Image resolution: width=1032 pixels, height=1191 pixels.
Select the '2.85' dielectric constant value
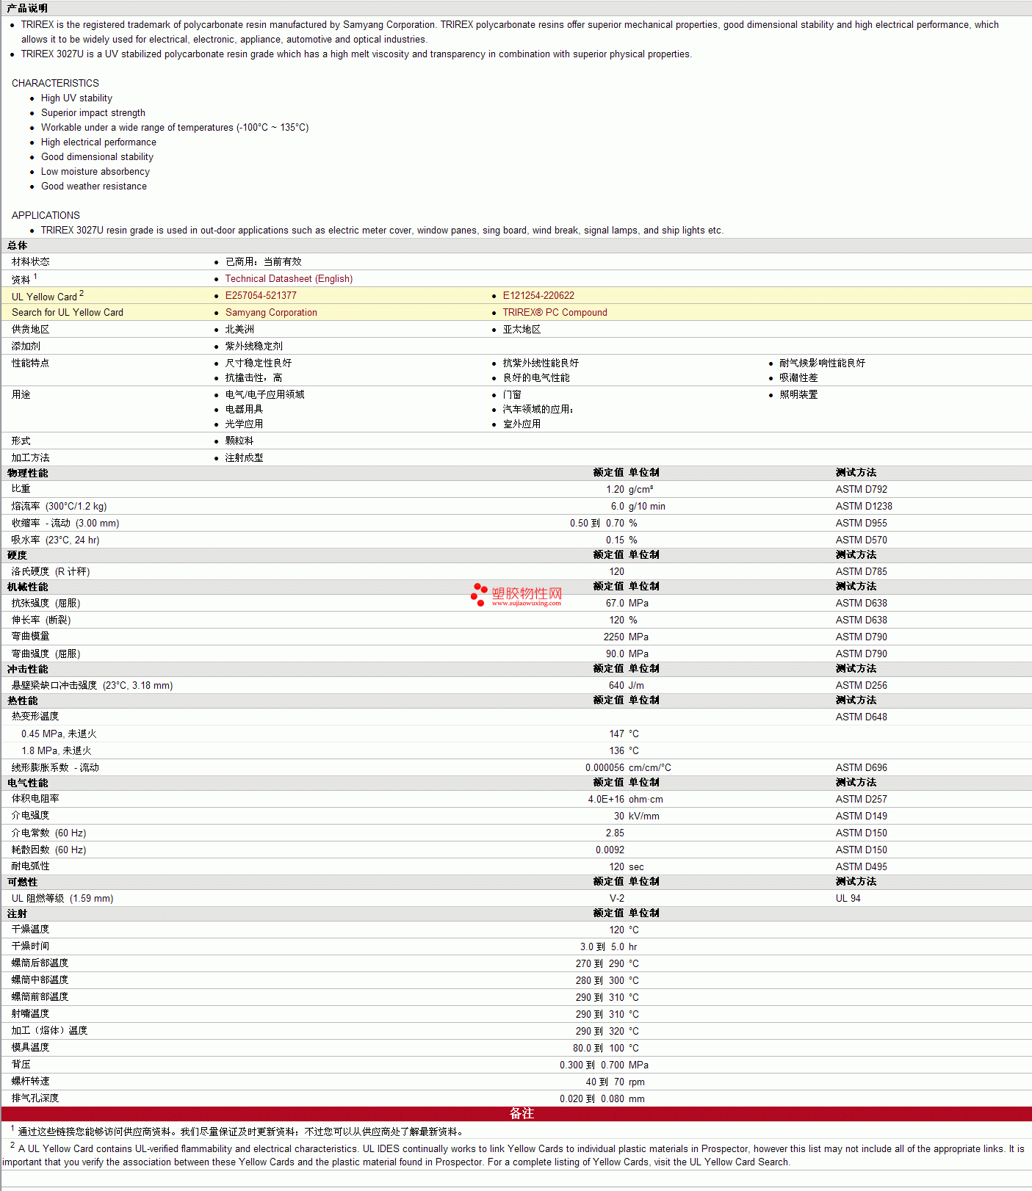point(616,833)
